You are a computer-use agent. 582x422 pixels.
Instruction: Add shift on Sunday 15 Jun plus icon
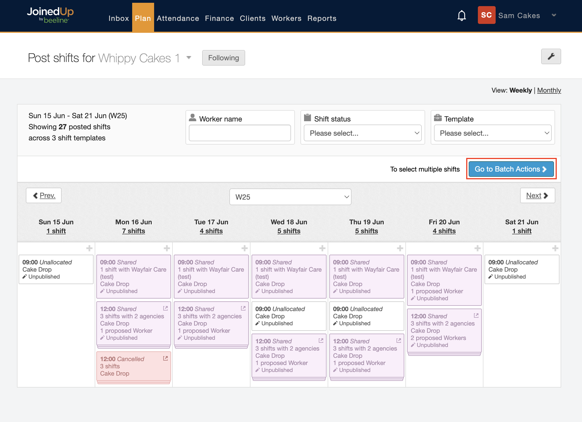coord(89,248)
